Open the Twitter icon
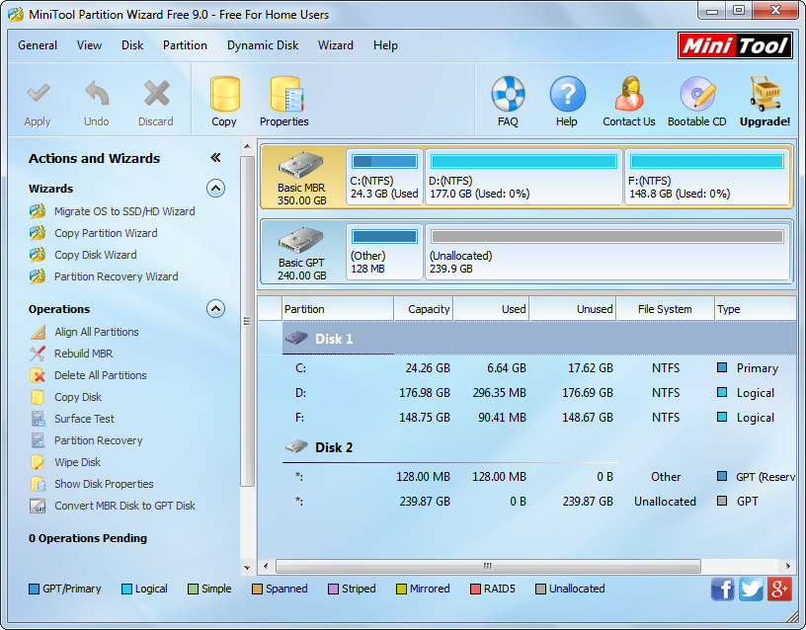The image size is (806, 630). click(751, 589)
